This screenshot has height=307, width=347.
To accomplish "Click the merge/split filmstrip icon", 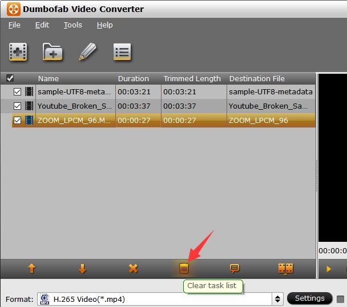I will coord(285,268).
